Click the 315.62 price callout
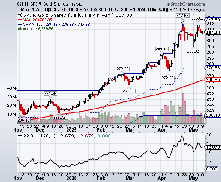This screenshot has height=182, width=221. pyautogui.click(x=198, y=18)
